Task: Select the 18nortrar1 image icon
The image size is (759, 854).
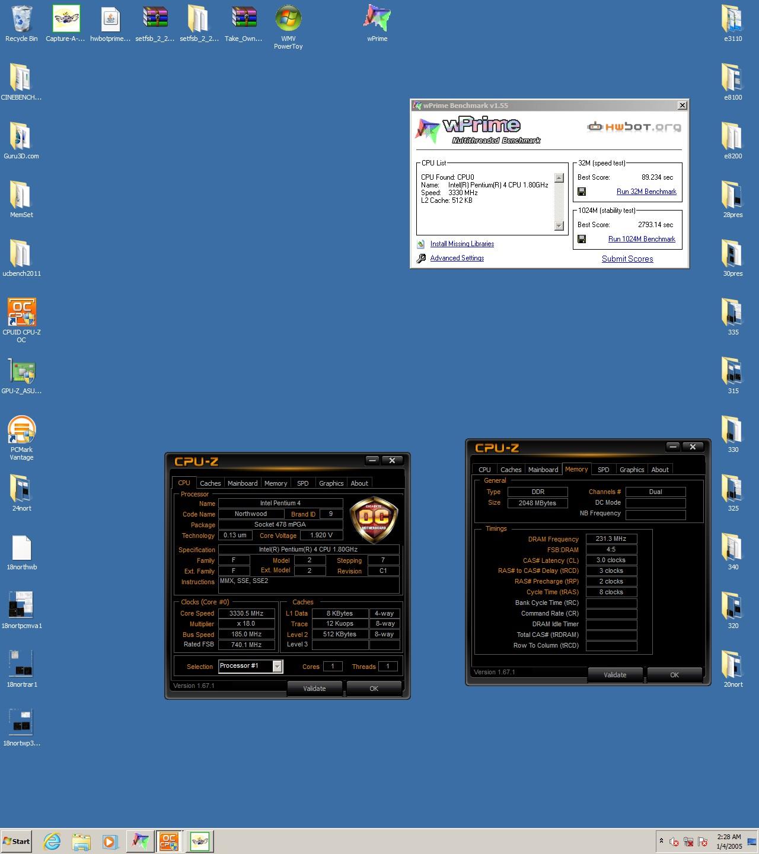Action: point(21,669)
